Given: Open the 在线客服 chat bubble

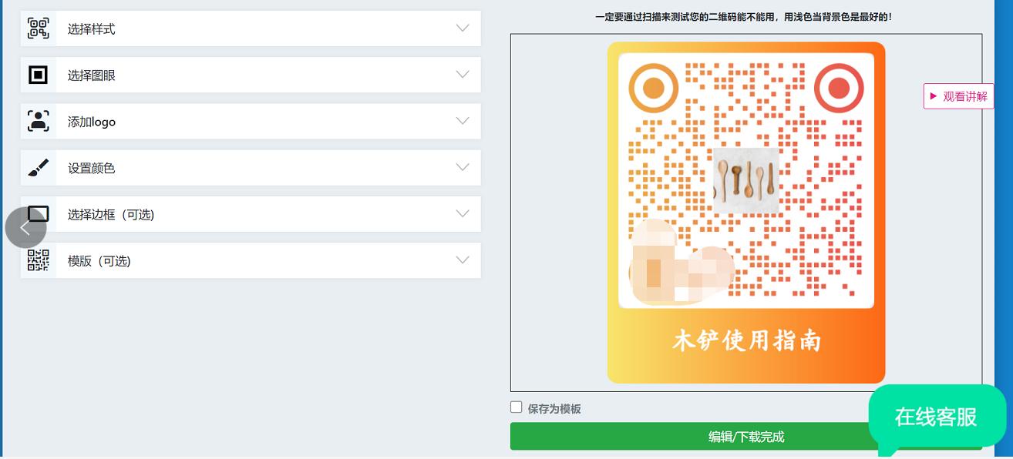Looking at the screenshot, I should coord(936,417).
